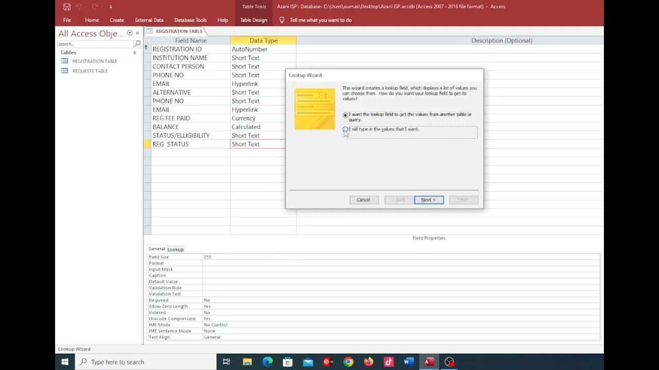The image size is (659, 370).
Task: Click the primary key row selector of REGISTRATION ID
Action: (147, 49)
